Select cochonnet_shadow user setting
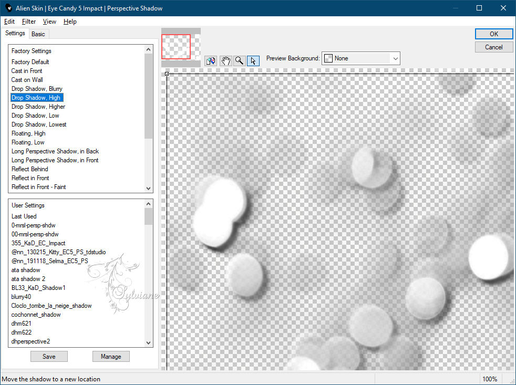516x385 pixels. click(36, 314)
